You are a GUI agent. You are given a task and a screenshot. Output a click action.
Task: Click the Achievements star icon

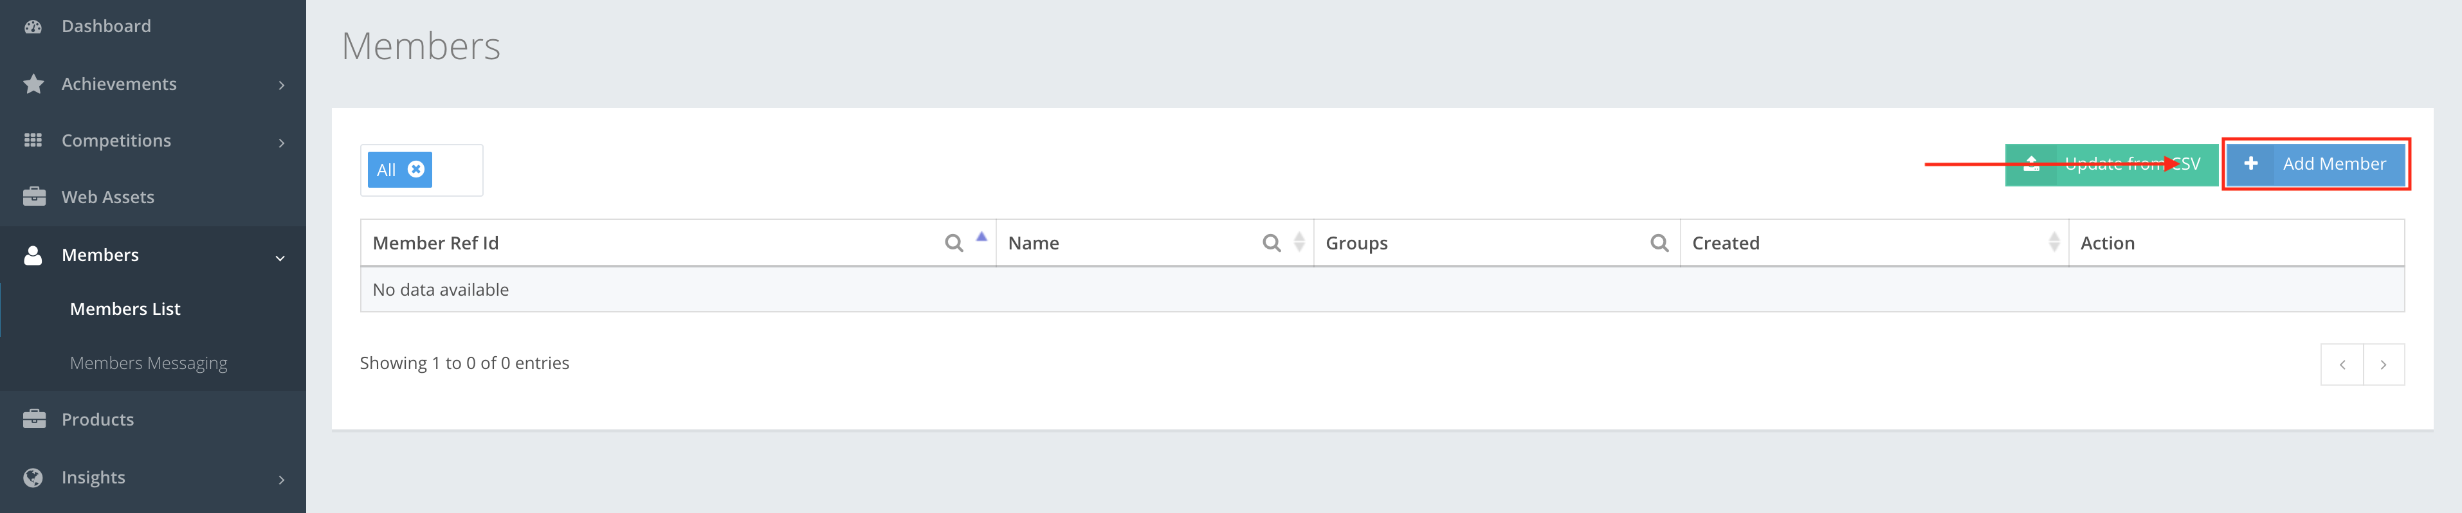click(34, 83)
